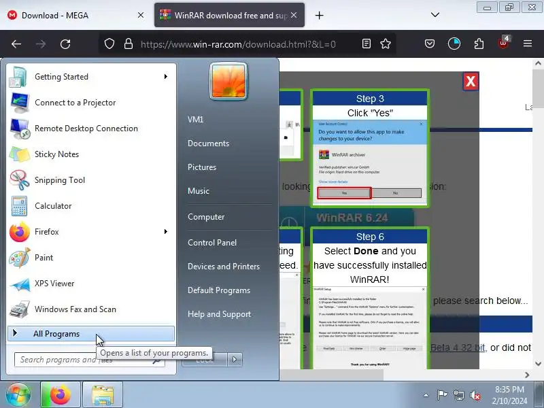Open the uBlock Origin extension icon
Viewport: 544px width, 408px height.
tap(503, 43)
